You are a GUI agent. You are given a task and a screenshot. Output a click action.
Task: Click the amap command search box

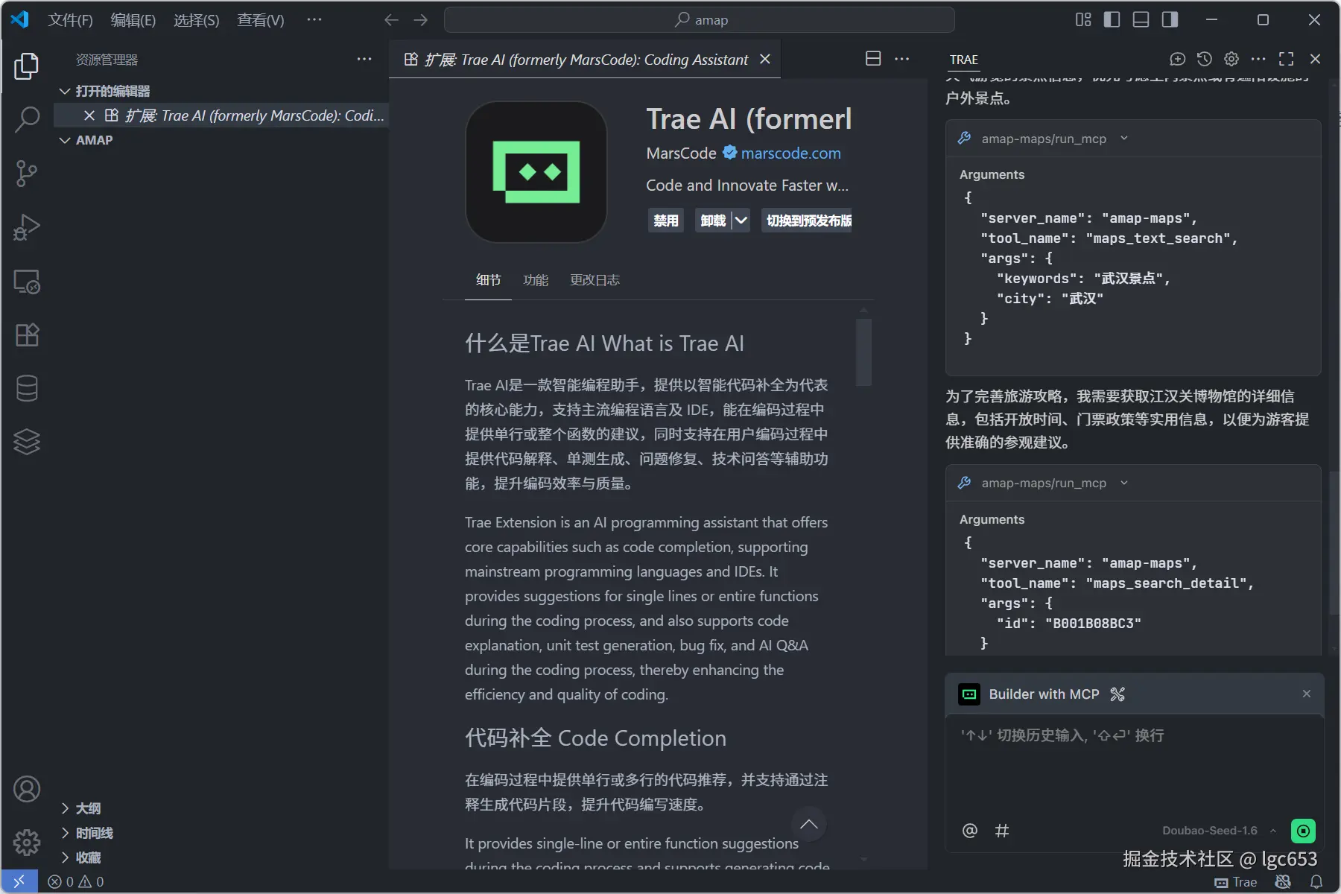click(x=700, y=20)
